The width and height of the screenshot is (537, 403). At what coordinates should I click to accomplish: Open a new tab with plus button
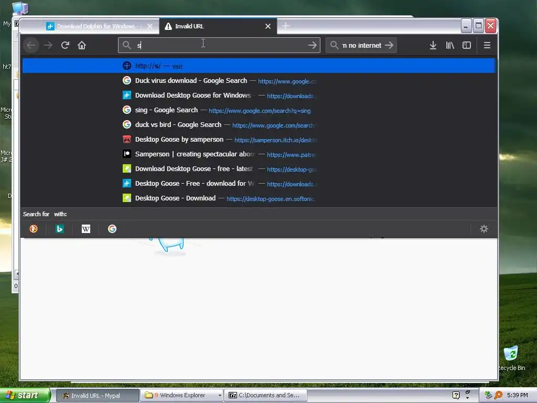[286, 26]
